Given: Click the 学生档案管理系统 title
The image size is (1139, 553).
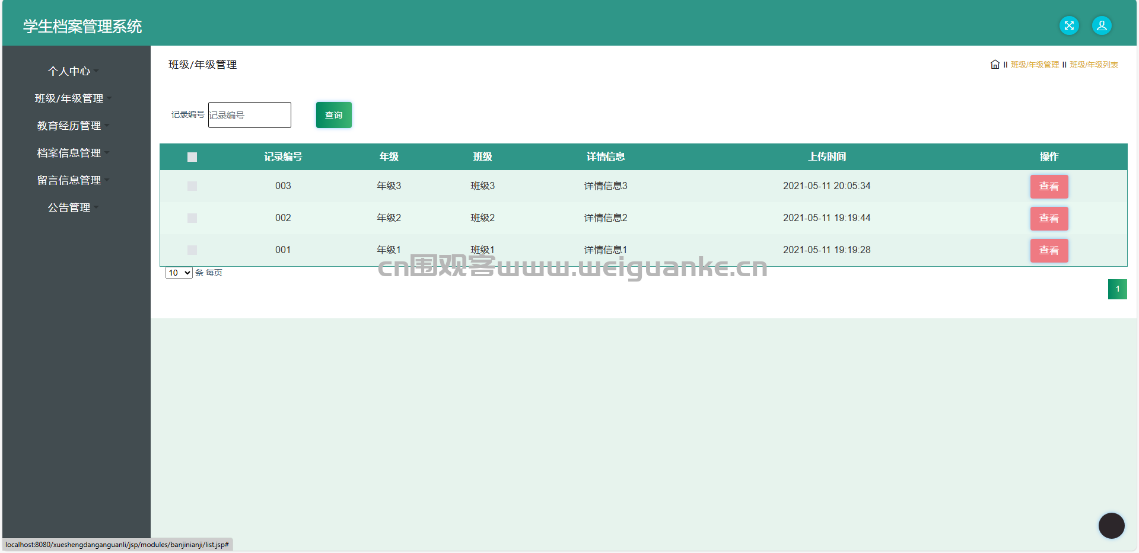Looking at the screenshot, I should click(82, 27).
